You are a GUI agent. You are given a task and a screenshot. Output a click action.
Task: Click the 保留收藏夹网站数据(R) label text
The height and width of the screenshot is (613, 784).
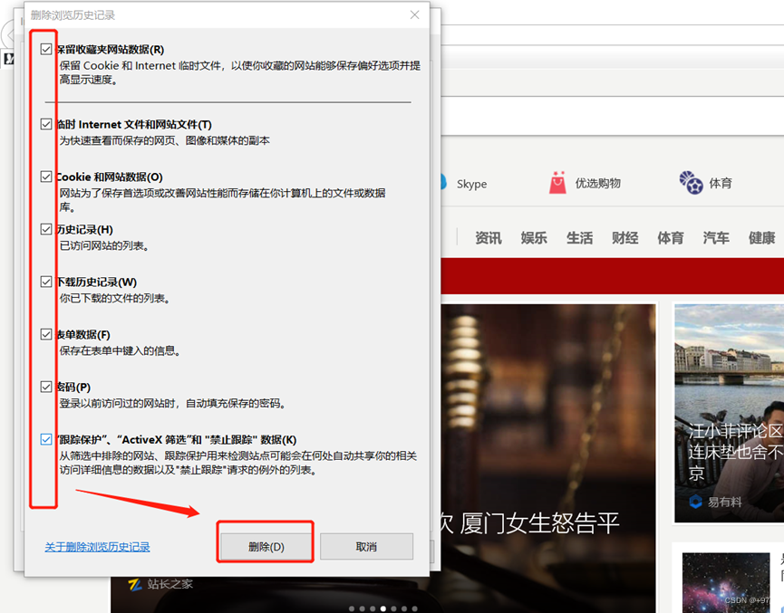(110, 50)
